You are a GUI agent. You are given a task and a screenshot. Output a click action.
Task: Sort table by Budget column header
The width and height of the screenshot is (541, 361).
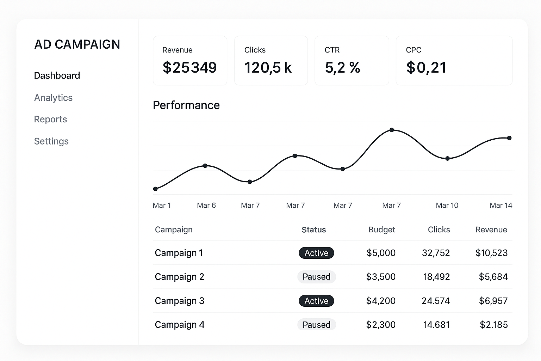[x=381, y=230]
